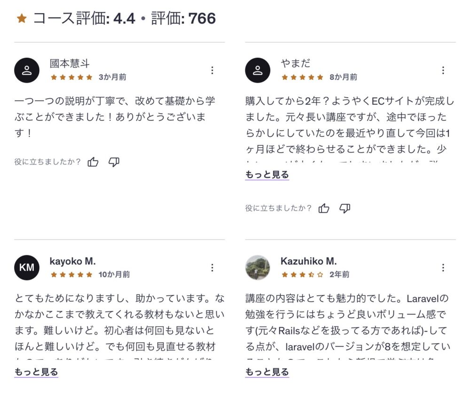The image size is (470, 396).
Task: Click Kazuhiko M.'s 3.5-star rating
Action: (302, 274)
